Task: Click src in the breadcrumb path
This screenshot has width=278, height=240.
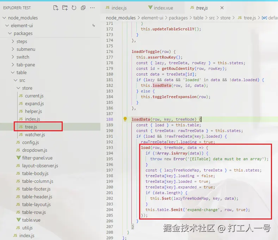Action: [x=212, y=18]
